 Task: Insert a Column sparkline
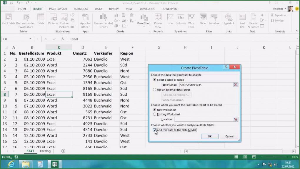(180, 19)
